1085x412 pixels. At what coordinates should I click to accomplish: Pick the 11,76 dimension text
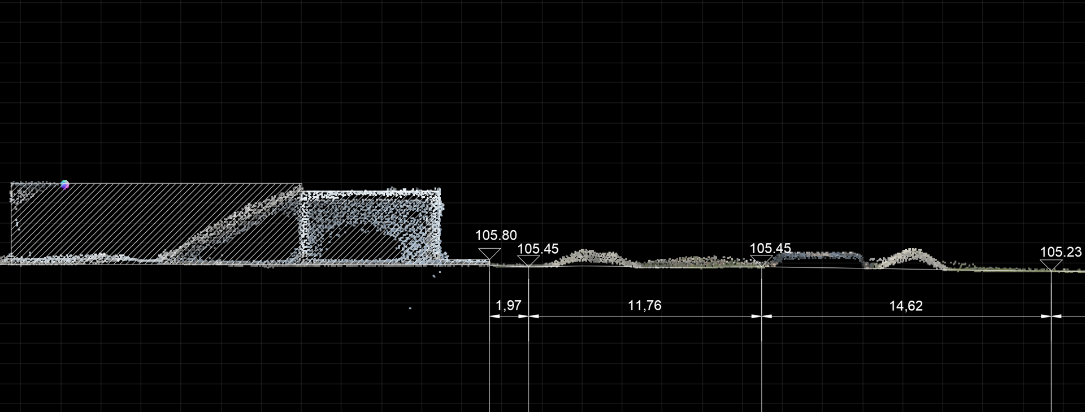644,306
